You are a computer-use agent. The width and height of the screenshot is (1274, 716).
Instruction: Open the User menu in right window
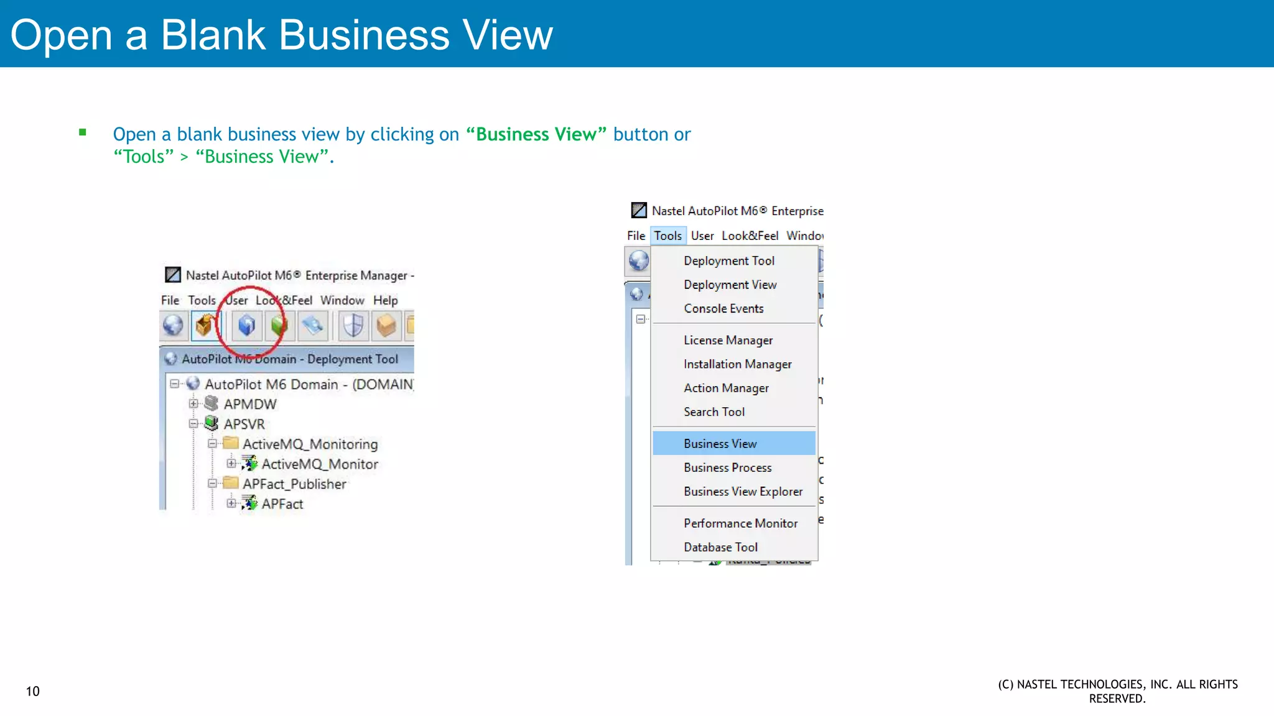[x=702, y=236]
